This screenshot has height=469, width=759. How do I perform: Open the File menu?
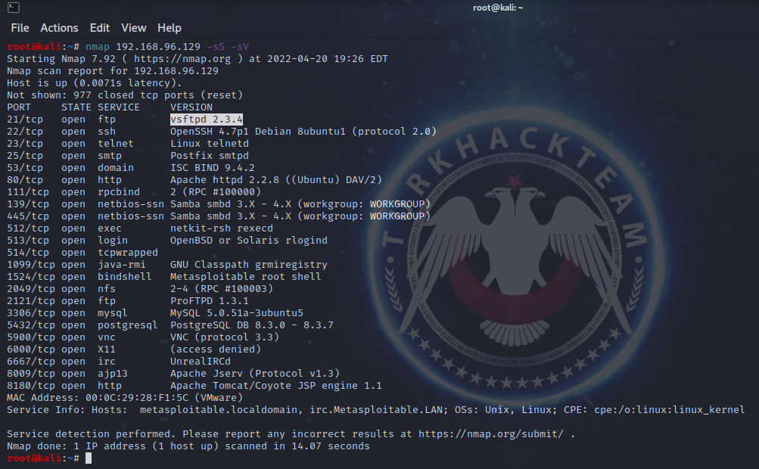point(20,28)
